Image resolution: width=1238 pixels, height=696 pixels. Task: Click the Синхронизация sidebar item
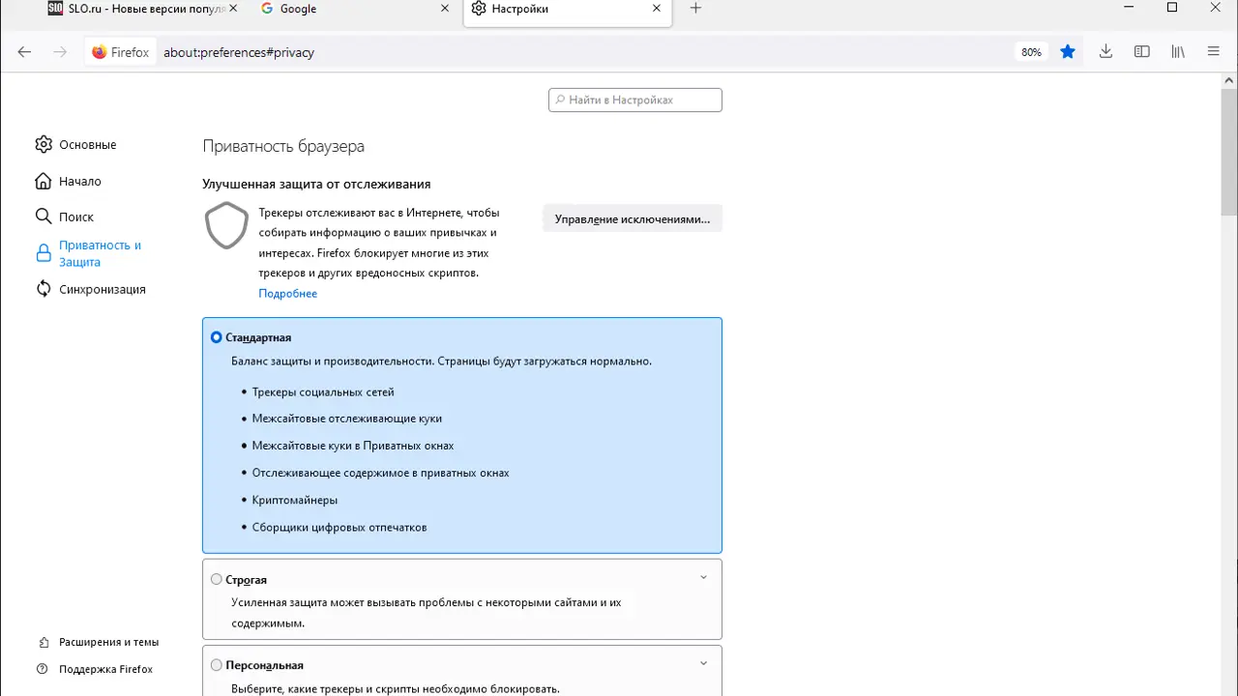(102, 289)
